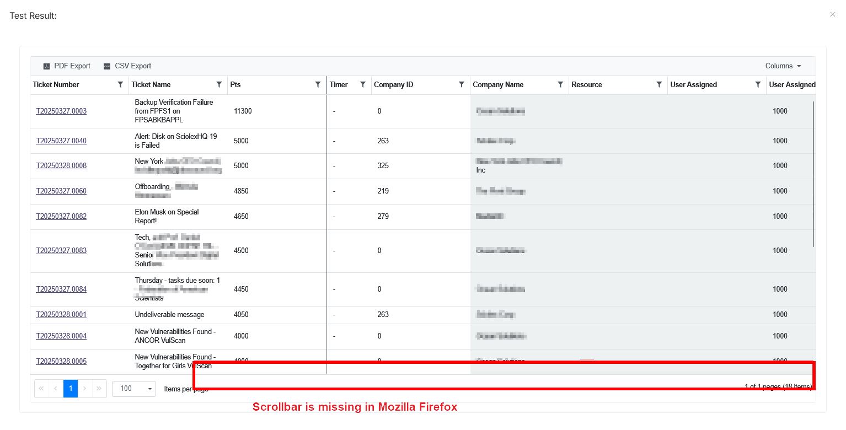Screen dimensions: 846x430
Task: Select page 1 in pager
Action: tap(71, 389)
